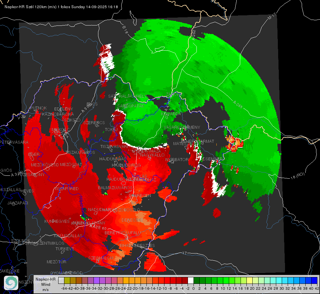Click the HEVES city label
Image resolution: width=320 pixels, height=294 pixels.
[x=27, y=191]
